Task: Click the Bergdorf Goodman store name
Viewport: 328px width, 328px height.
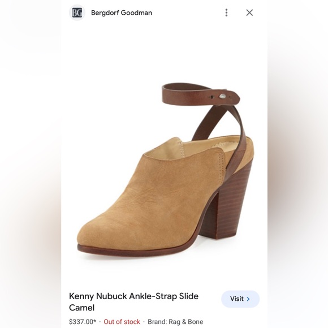Action: pyautogui.click(x=122, y=13)
